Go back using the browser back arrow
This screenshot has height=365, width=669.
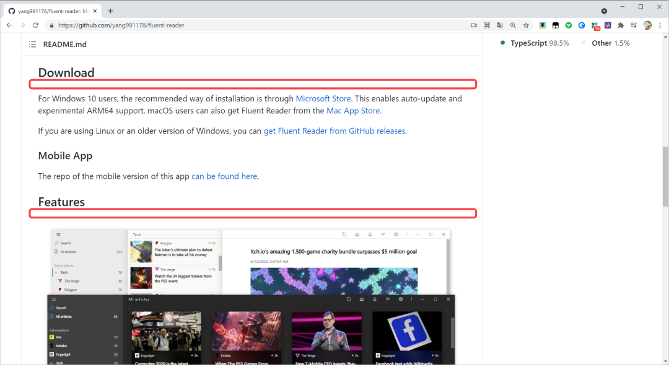(9, 25)
